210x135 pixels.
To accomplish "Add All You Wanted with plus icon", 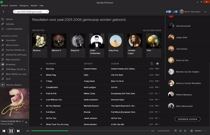I will (x=41, y=106).
